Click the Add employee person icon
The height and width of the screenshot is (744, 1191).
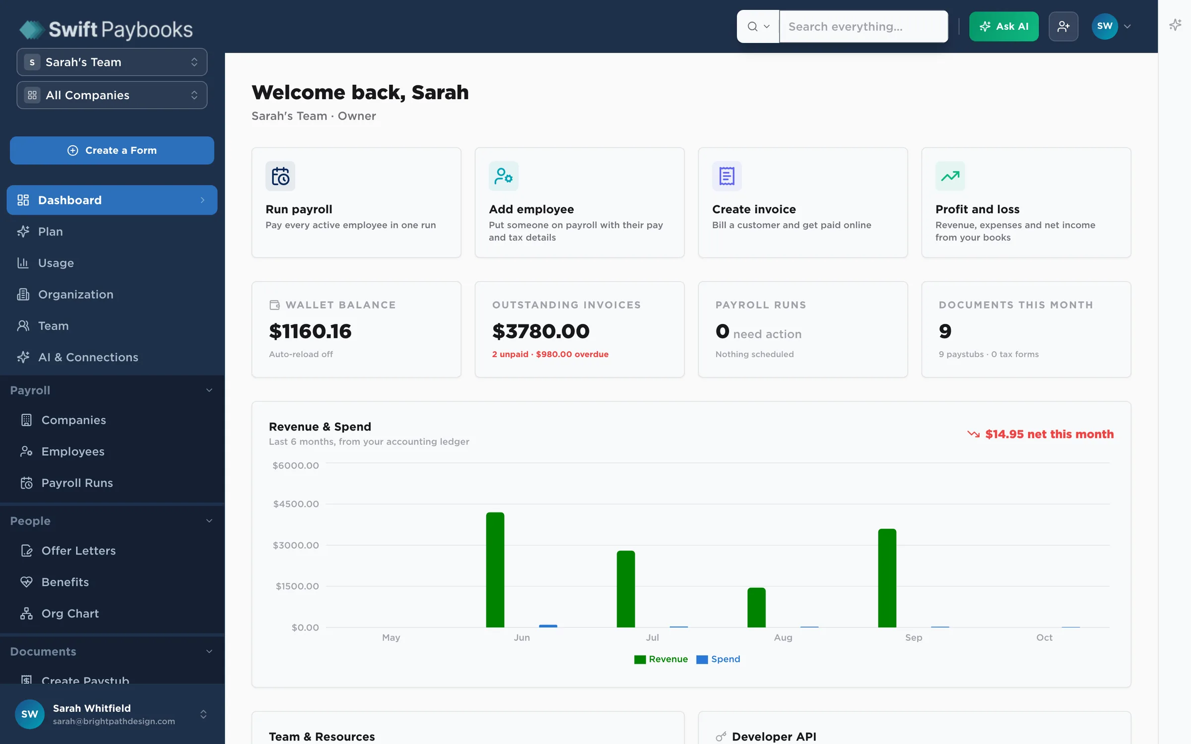click(504, 176)
